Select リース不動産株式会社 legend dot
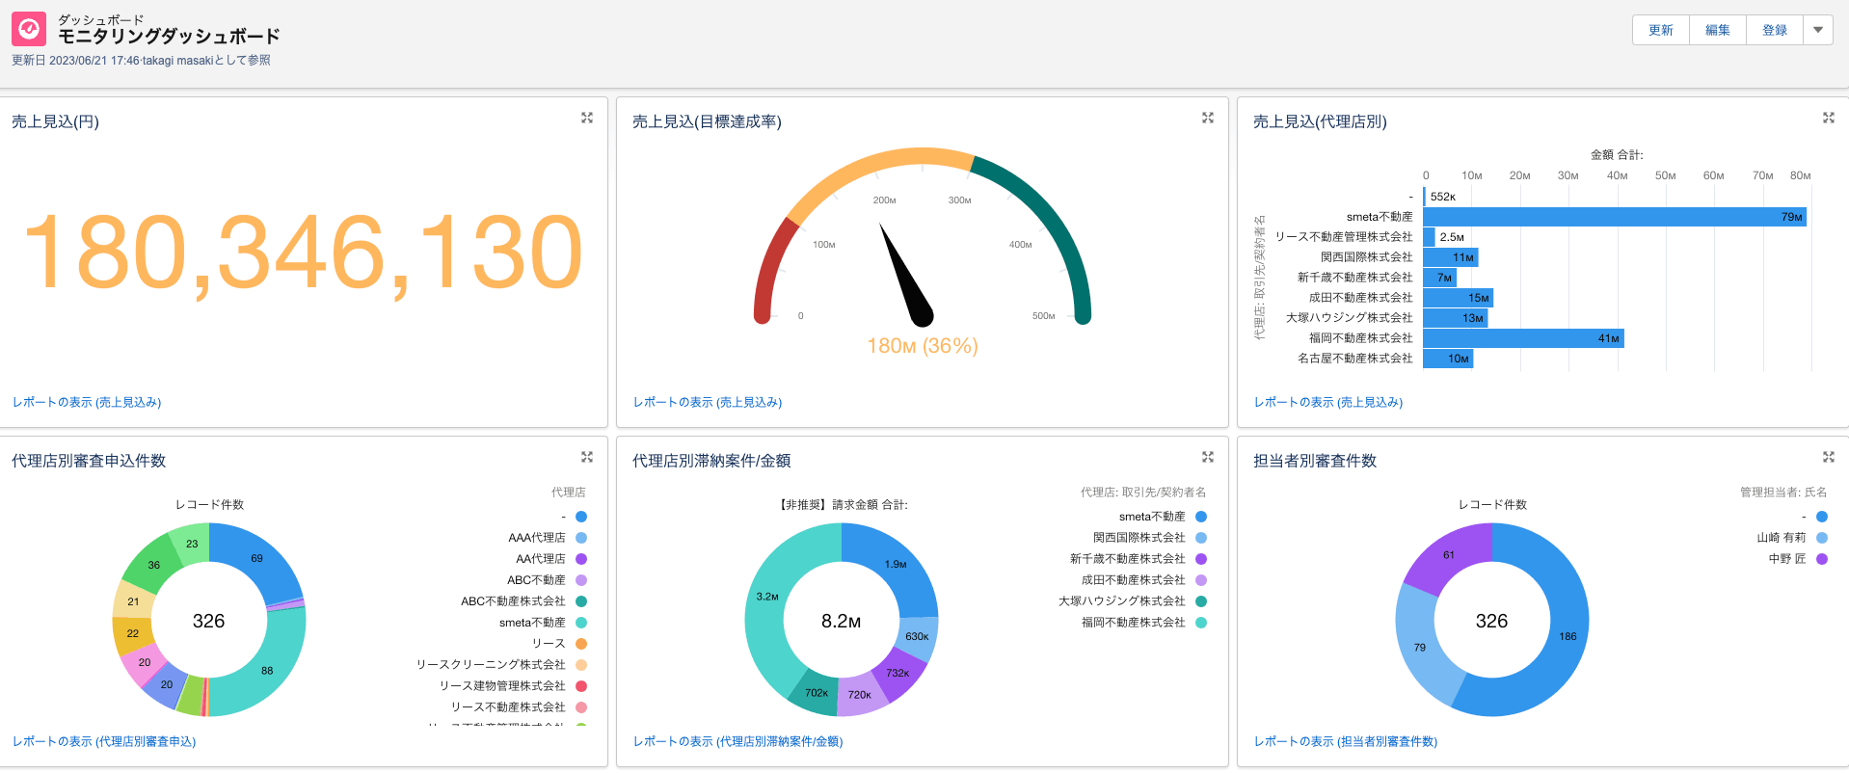 pyautogui.click(x=581, y=707)
